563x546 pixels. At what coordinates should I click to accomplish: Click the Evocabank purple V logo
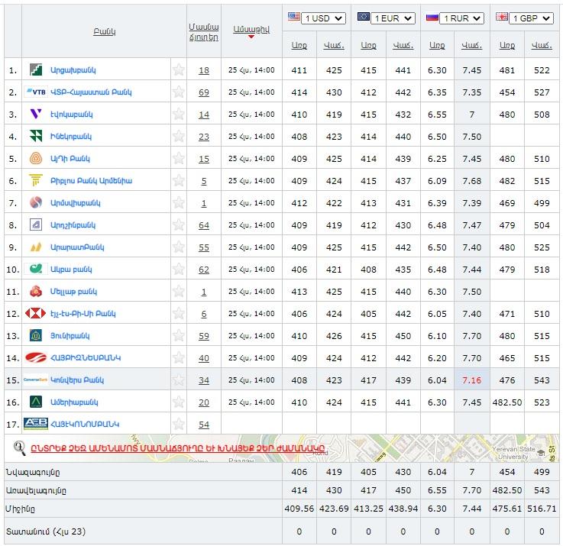[x=35, y=115]
